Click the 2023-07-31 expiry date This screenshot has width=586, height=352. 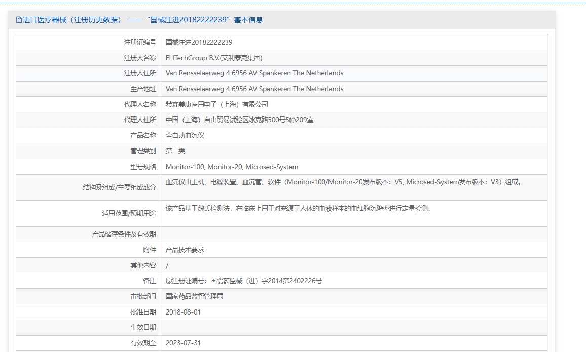tap(183, 343)
